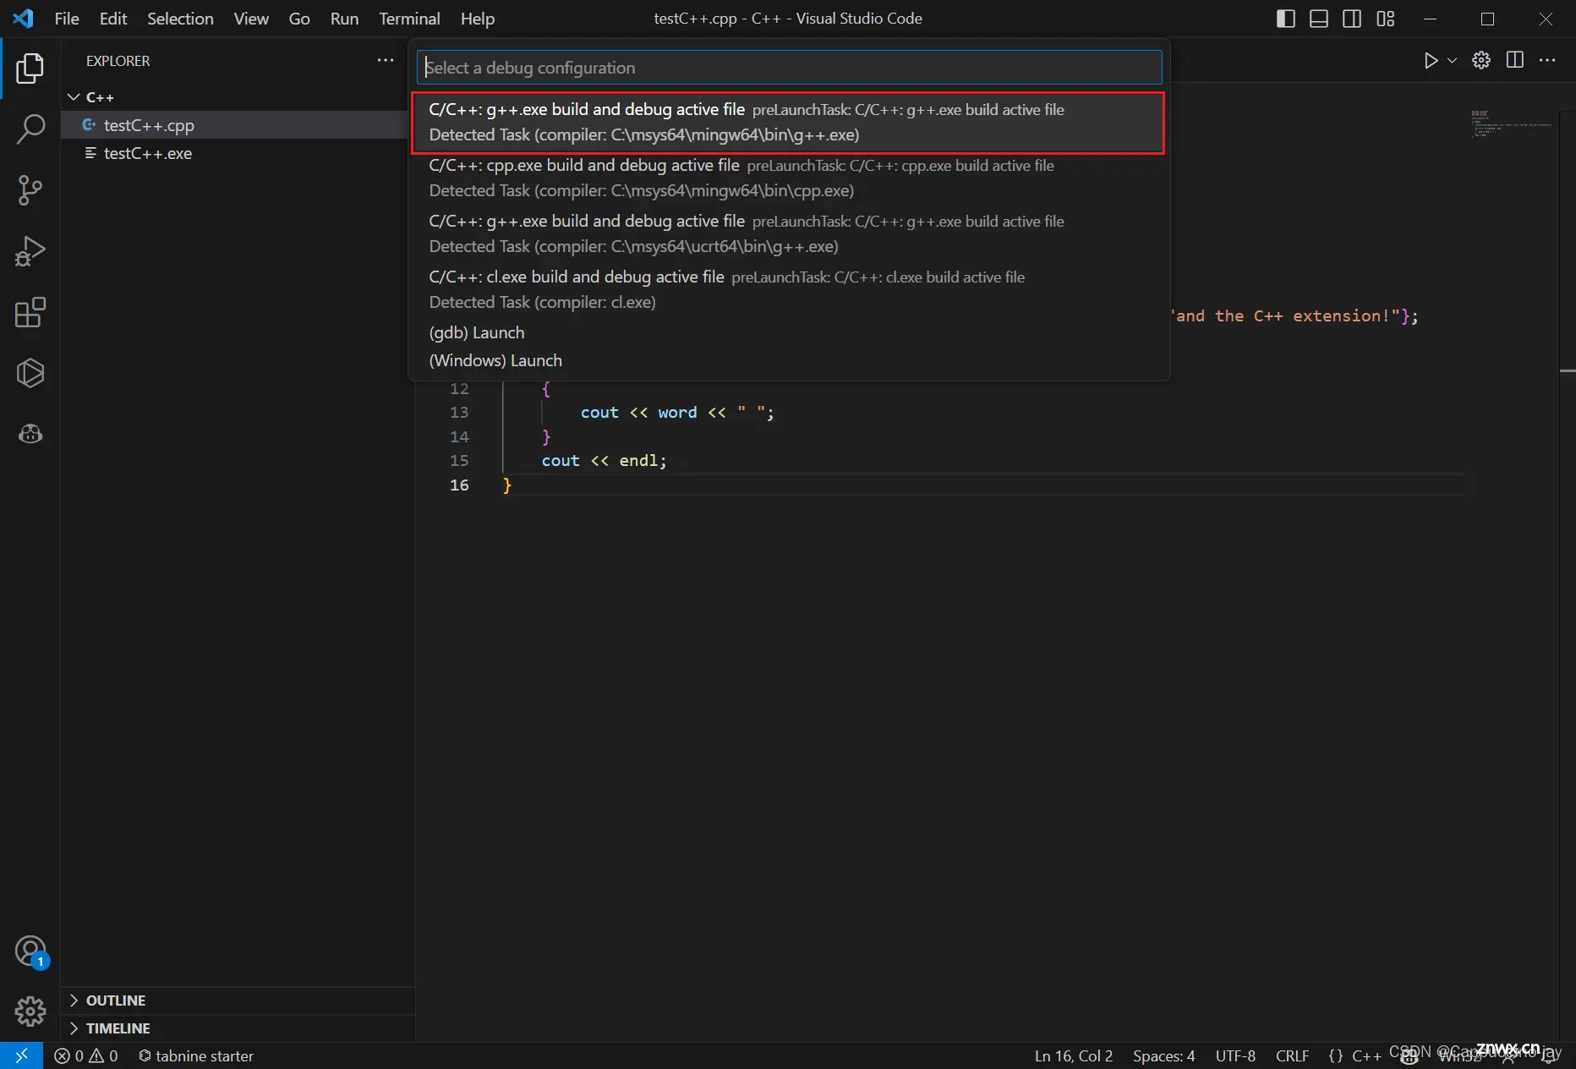Open the Run menu
Viewport: 1576px width, 1069px height.
pyautogui.click(x=344, y=19)
